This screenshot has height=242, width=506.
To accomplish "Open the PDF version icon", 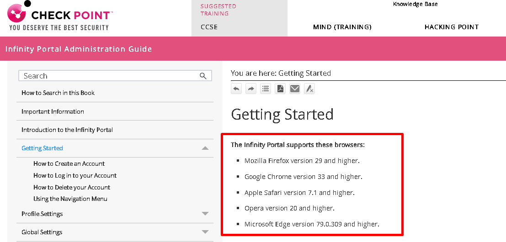I will tap(280, 89).
